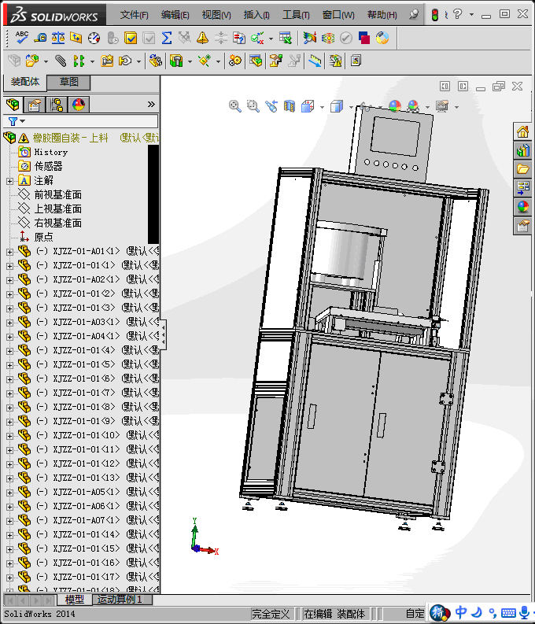535x624 pixels.
Task: Open 插入(I) menu
Action: [x=256, y=15]
